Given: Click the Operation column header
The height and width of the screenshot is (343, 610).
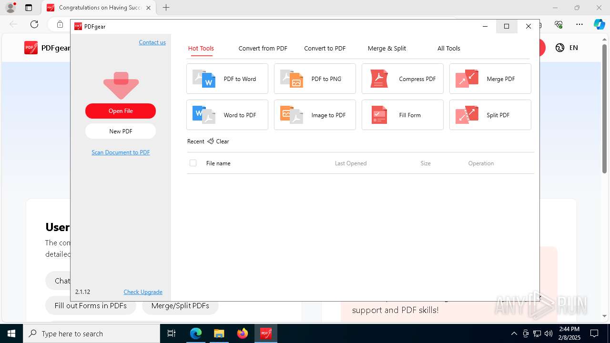Looking at the screenshot, I should coord(481,163).
